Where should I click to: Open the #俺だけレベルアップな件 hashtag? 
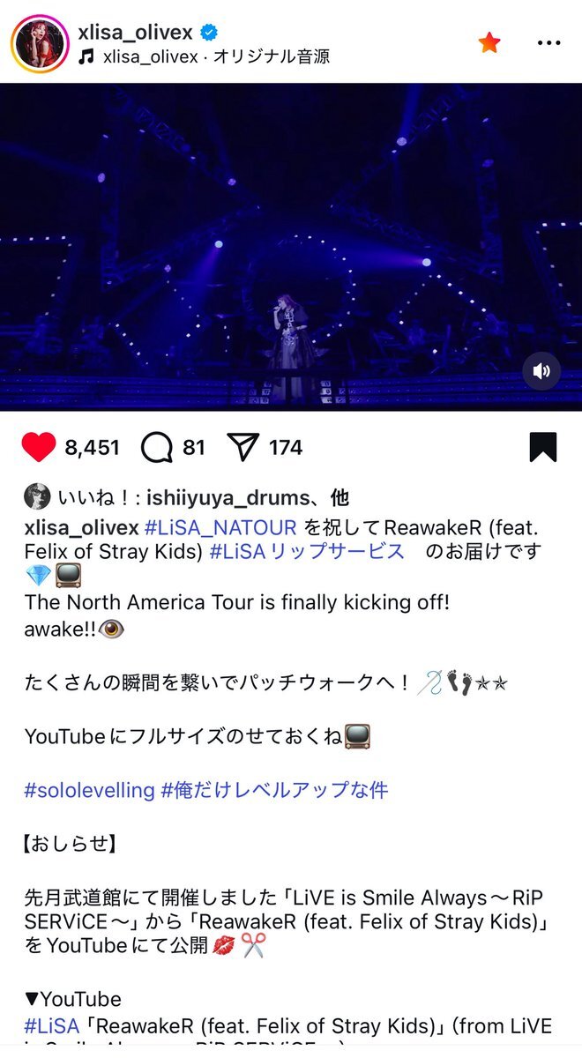(274, 790)
